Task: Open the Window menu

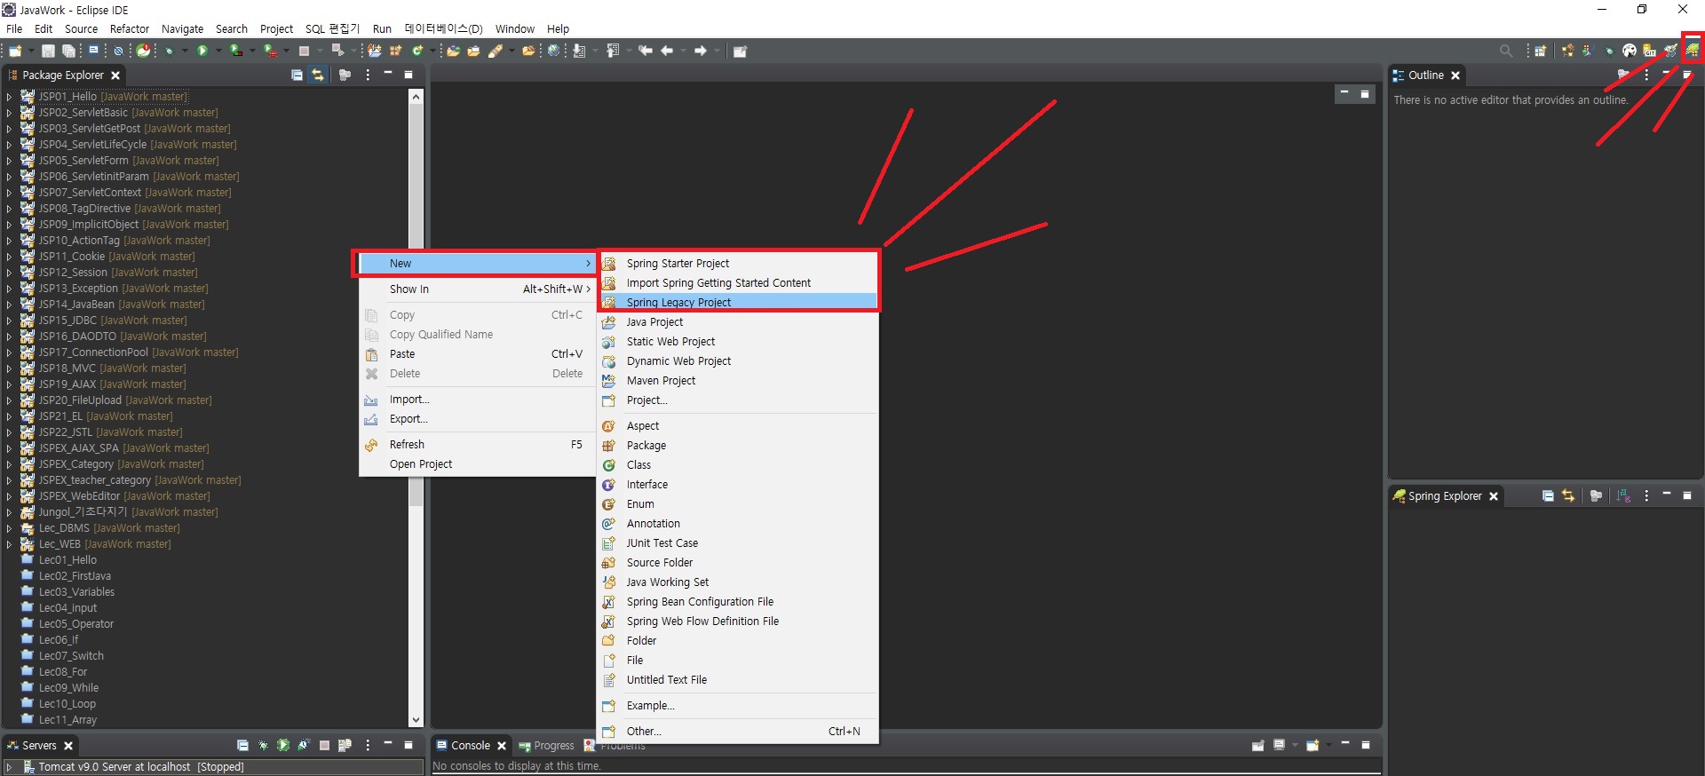Action: pos(515,29)
